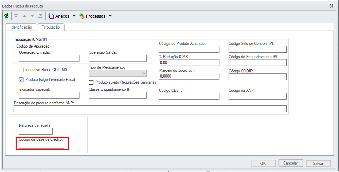Open the Anexos dropdown arrow
This screenshot has height=172, width=339.
74,16
